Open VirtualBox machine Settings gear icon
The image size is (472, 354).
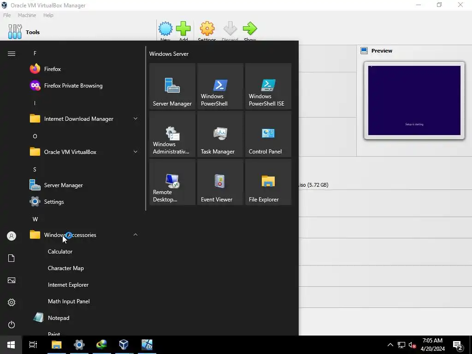tap(207, 29)
